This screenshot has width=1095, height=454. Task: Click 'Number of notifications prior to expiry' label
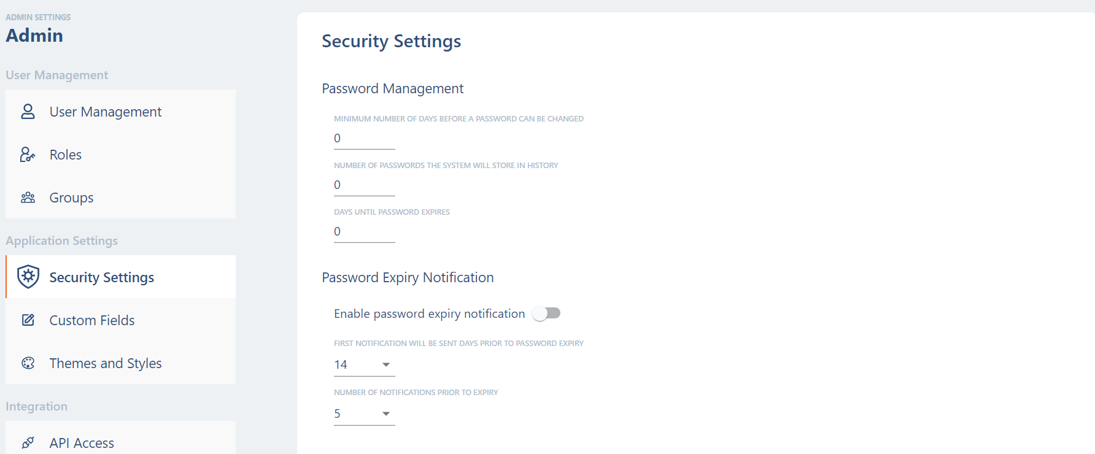416,393
